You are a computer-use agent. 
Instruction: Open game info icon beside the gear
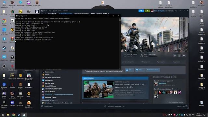[179, 56]
